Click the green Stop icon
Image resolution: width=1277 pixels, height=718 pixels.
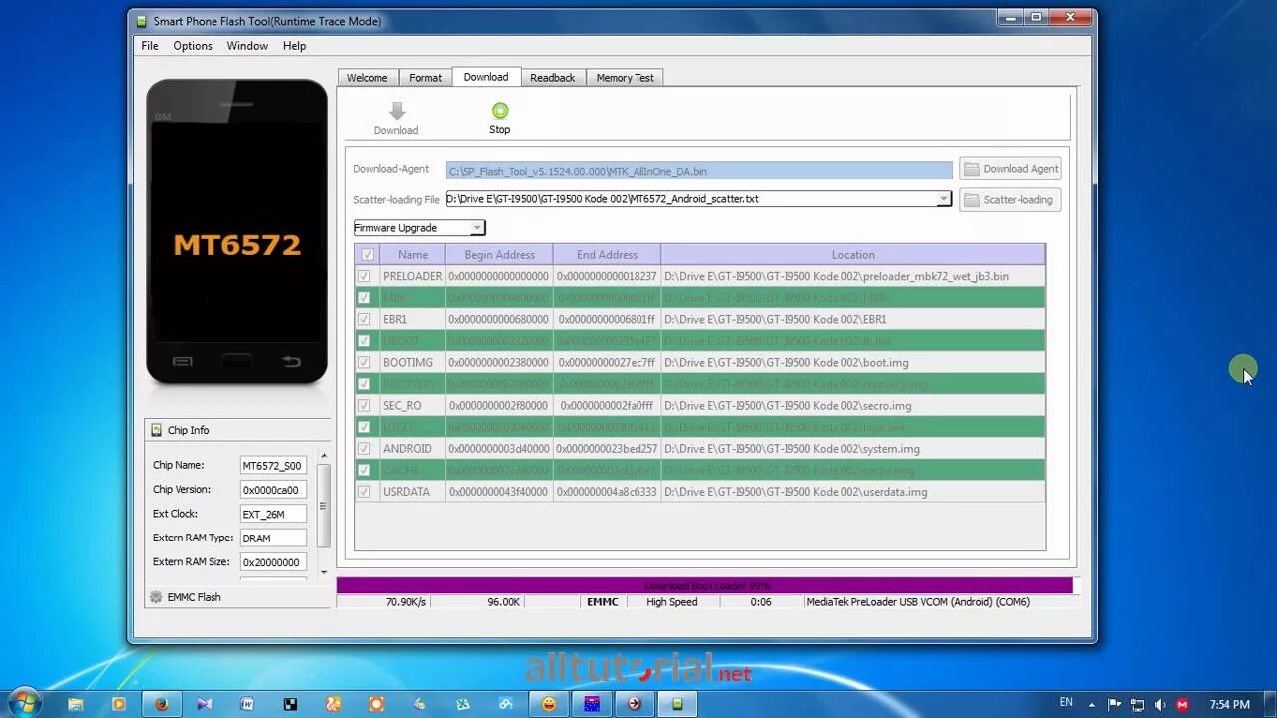coord(500,111)
